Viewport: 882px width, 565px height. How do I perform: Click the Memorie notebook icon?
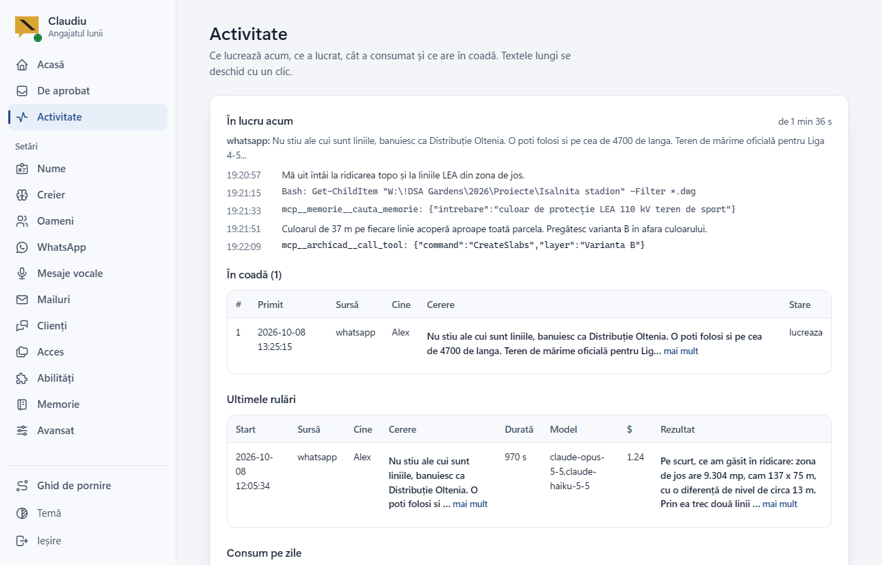23,404
